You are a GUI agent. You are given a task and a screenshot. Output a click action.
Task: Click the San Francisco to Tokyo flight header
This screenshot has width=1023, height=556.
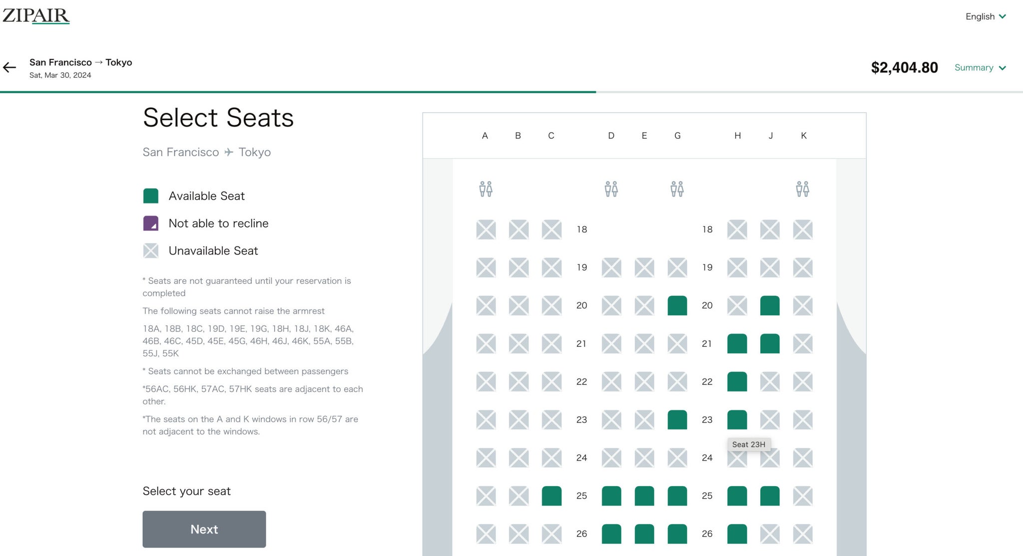pyautogui.click(x=80, y=62)
